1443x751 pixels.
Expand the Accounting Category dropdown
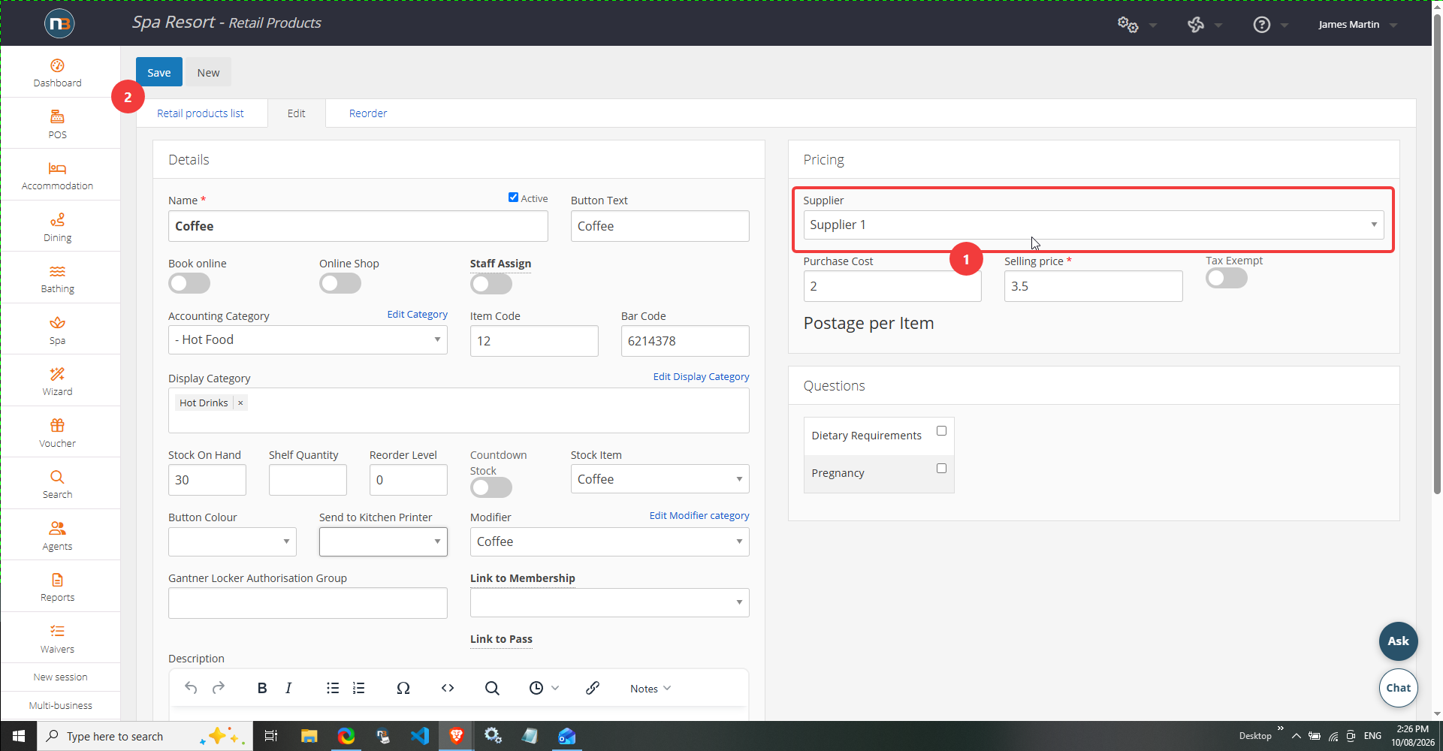coord(308,340)
